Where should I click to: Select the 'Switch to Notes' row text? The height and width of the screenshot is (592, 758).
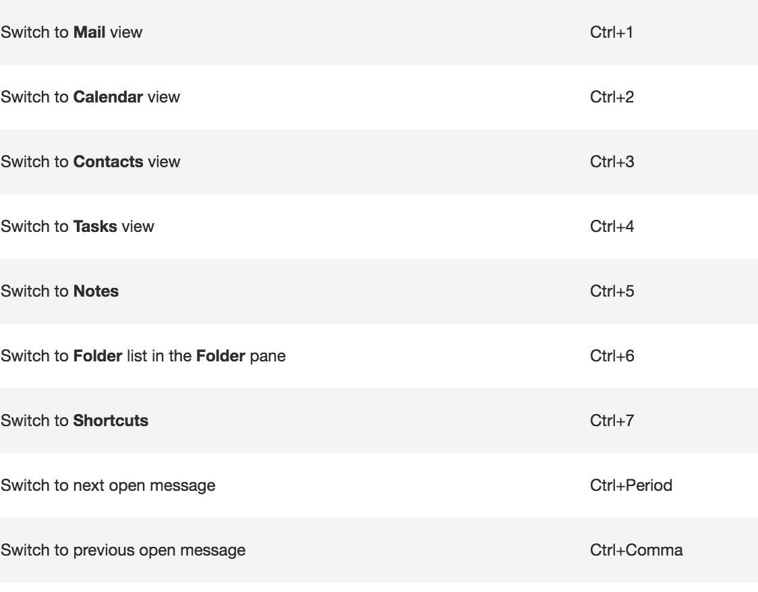pos(60,291)
